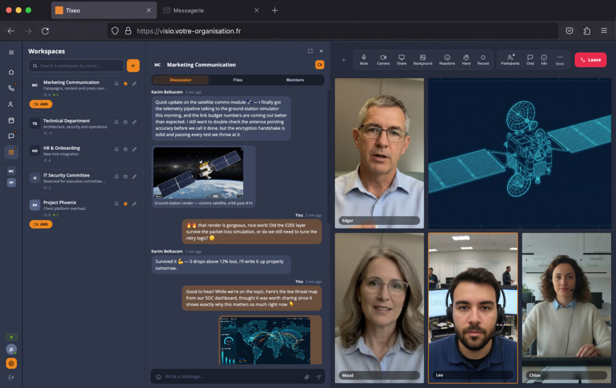Open the threat map image in the chat
The height and width of the screenshot is (388, 616).
(265, 341)
